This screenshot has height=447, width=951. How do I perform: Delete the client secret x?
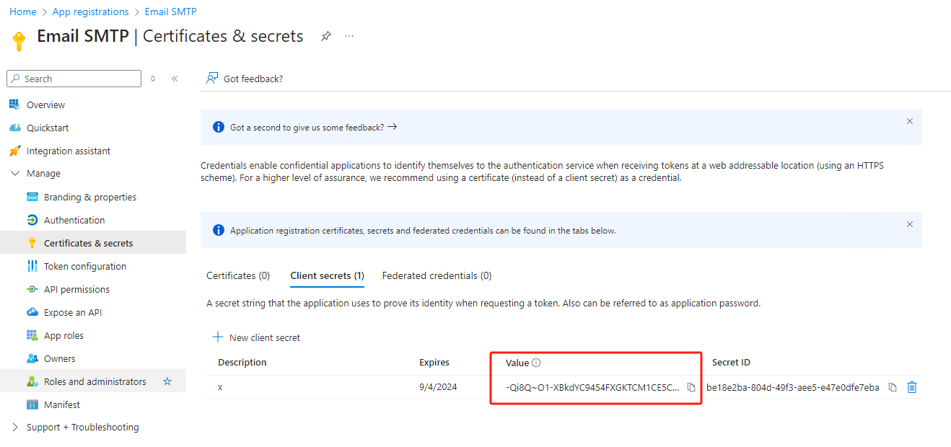click(912, 387)
